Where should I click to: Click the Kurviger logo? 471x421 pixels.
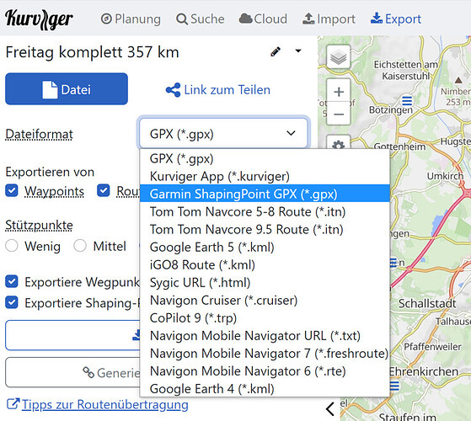39,19
